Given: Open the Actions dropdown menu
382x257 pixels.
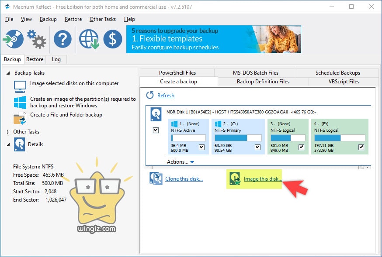Looking at the screenshot, I should pos(180,162).
